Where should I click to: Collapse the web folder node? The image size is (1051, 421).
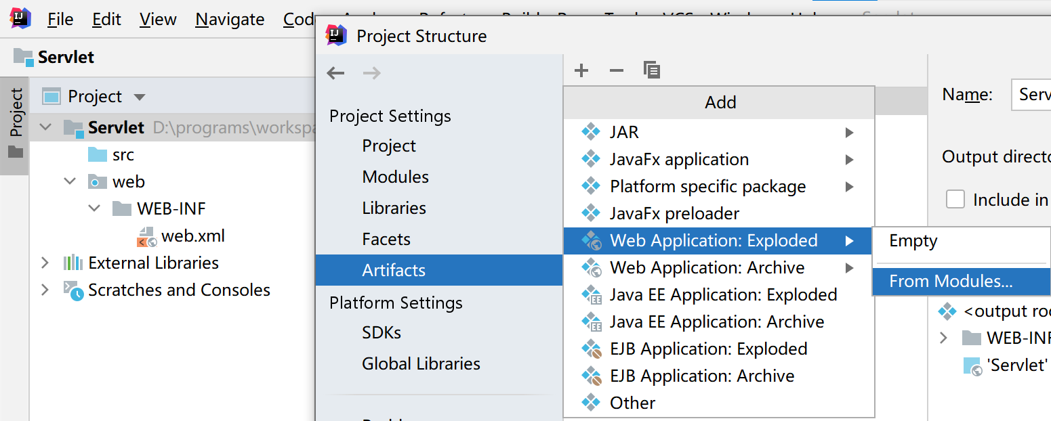[70, 181]
